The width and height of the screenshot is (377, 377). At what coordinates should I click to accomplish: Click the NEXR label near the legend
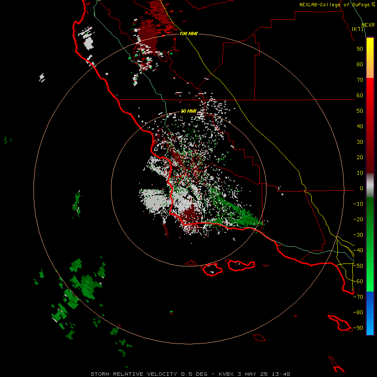point(368,25)
